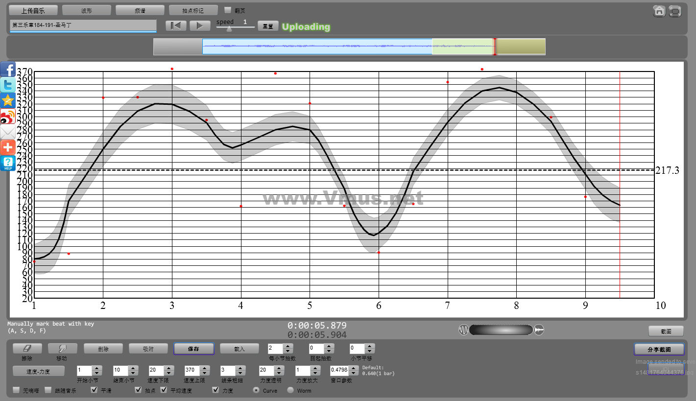Open the HELP question mark icon
Screen dimensions: 696x401
pos(8,163)
